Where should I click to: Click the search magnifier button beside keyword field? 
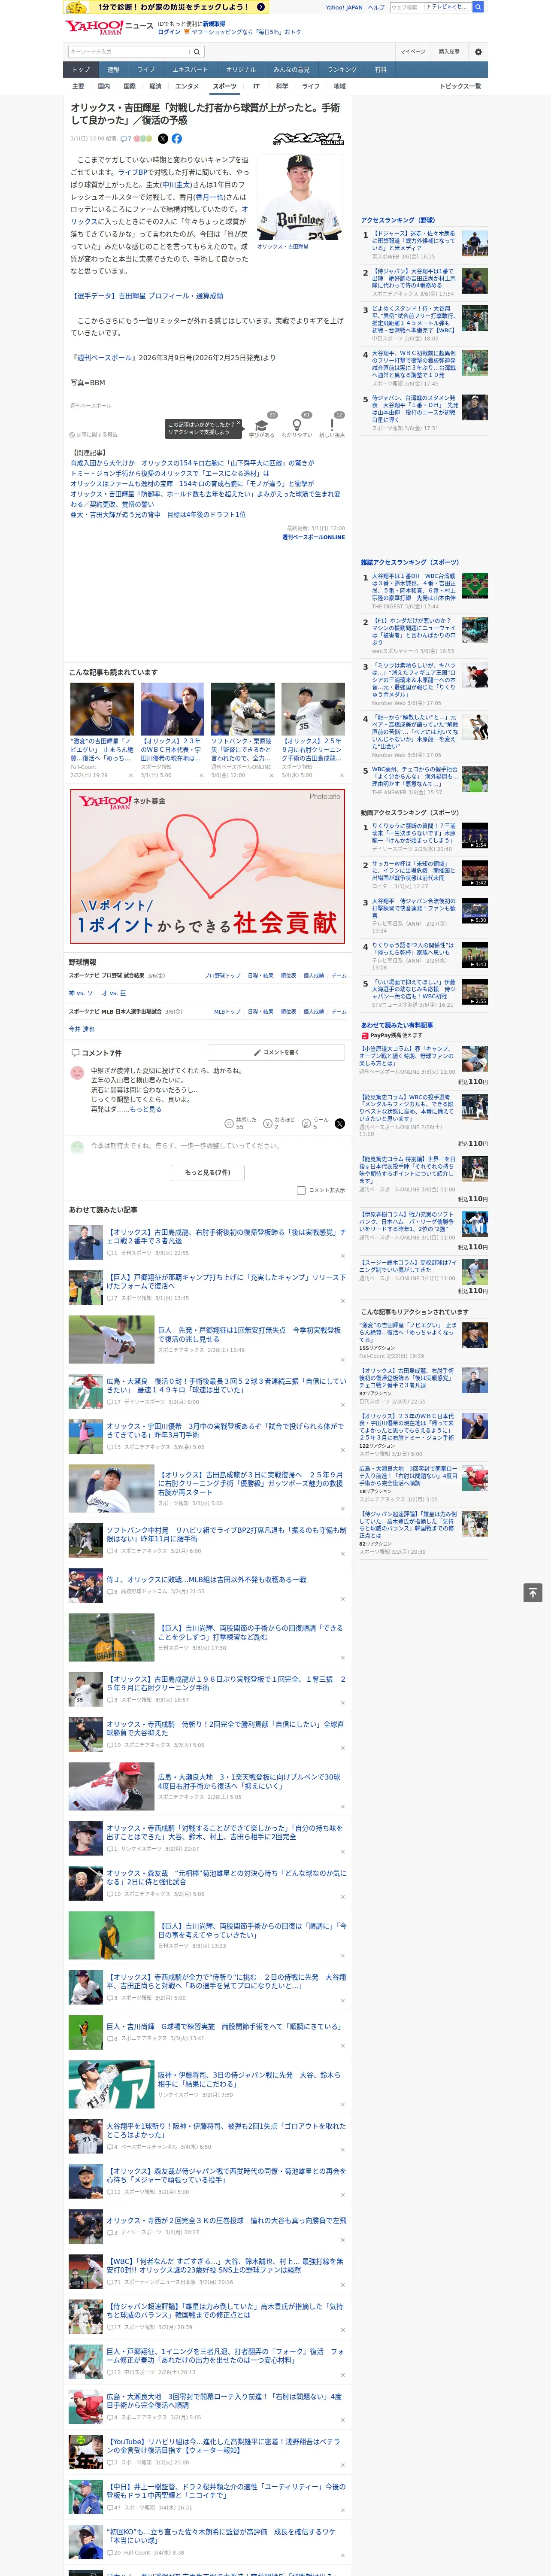pyautogui.click(x=197, y=51)
